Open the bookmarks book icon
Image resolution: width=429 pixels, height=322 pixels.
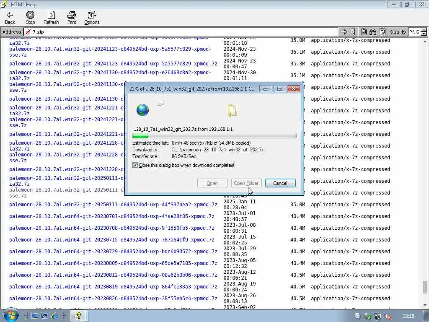pos(363,32)
